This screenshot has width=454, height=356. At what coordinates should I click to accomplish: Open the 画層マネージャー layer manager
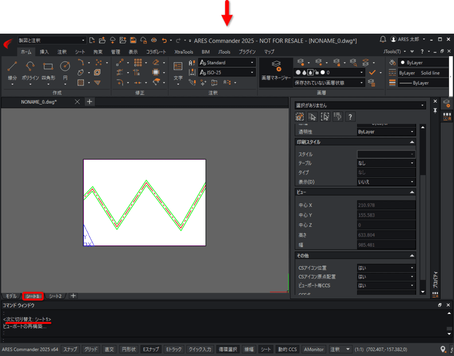(276, 72)
